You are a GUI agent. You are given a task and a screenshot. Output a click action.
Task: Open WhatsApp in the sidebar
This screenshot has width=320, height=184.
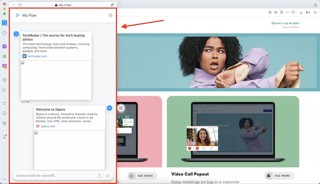tap(5, 56)
